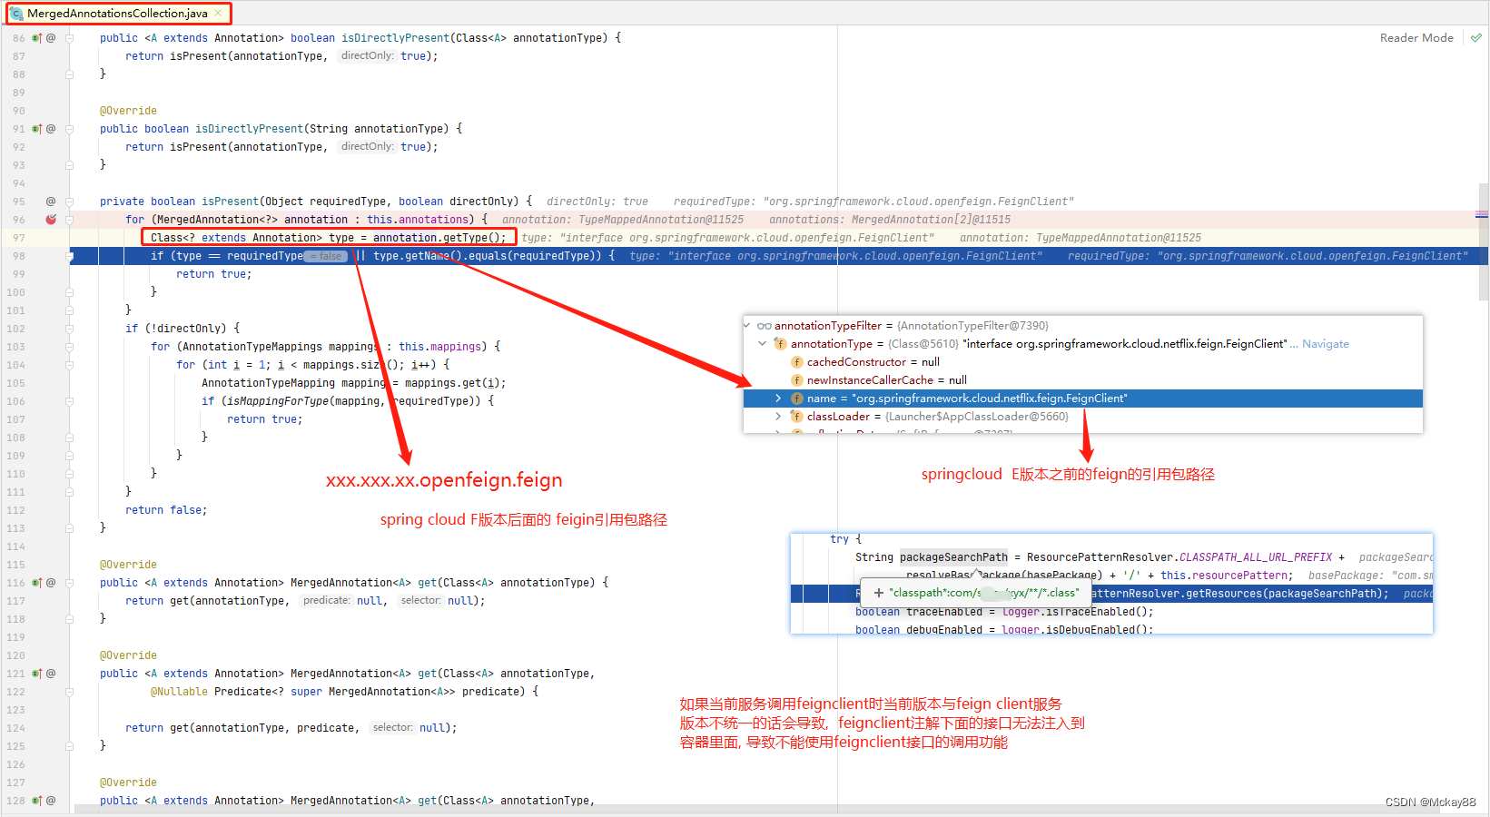The height and width of the screenshot is (817, 1490).
Task: Click the implements-method gutter icon on line 128
Action: pos(37,801)
